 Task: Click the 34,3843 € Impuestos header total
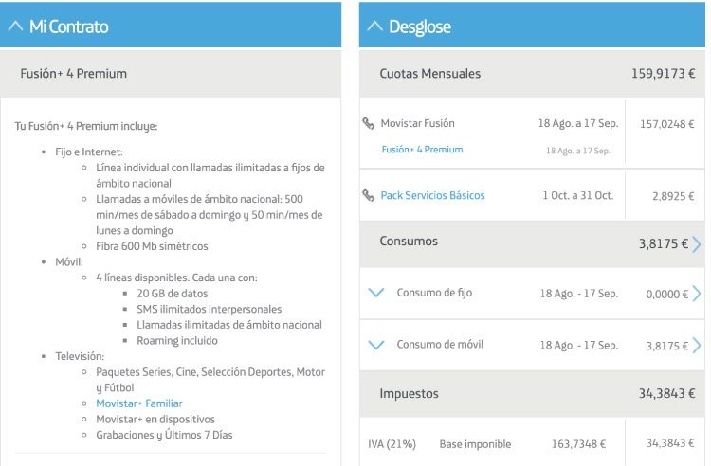coord(667,393)
